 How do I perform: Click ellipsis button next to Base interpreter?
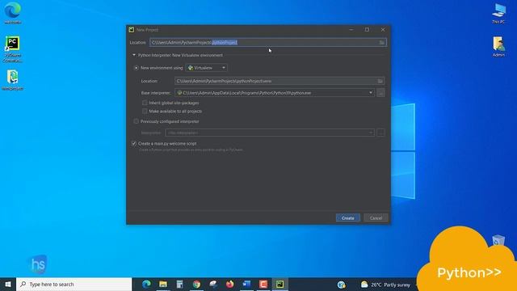(380, 93)
